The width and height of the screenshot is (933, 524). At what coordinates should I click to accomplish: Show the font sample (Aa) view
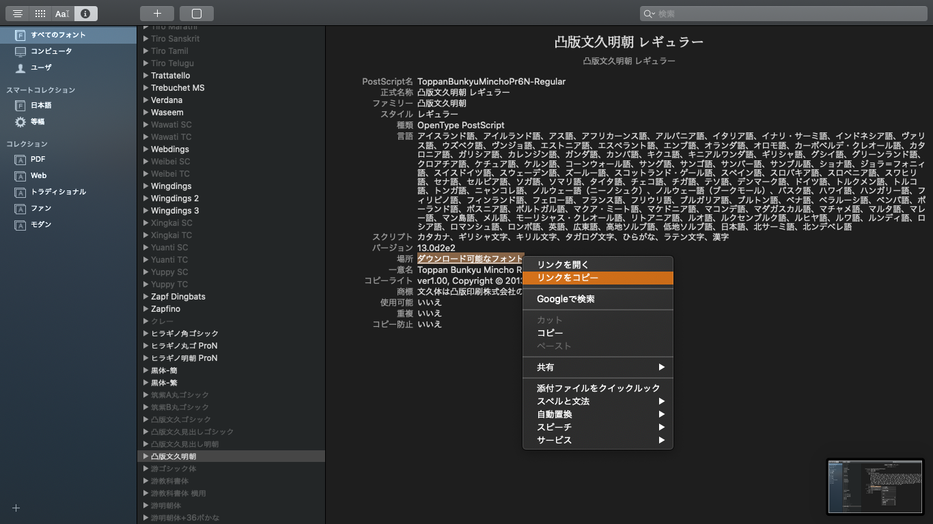tap(62, 14)
